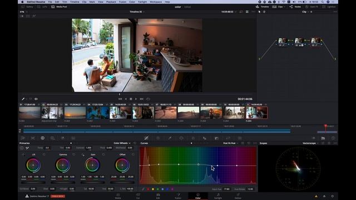Open the Timeline 35 name dropdown

coord(137,12)
